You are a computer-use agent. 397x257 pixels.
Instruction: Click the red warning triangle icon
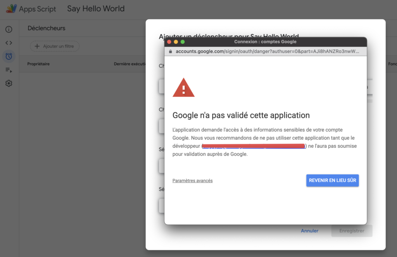coord(183,87)
